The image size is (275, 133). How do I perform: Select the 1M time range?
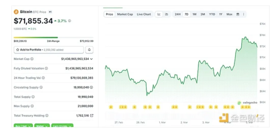pyautogui.click(x=194, y=14)
